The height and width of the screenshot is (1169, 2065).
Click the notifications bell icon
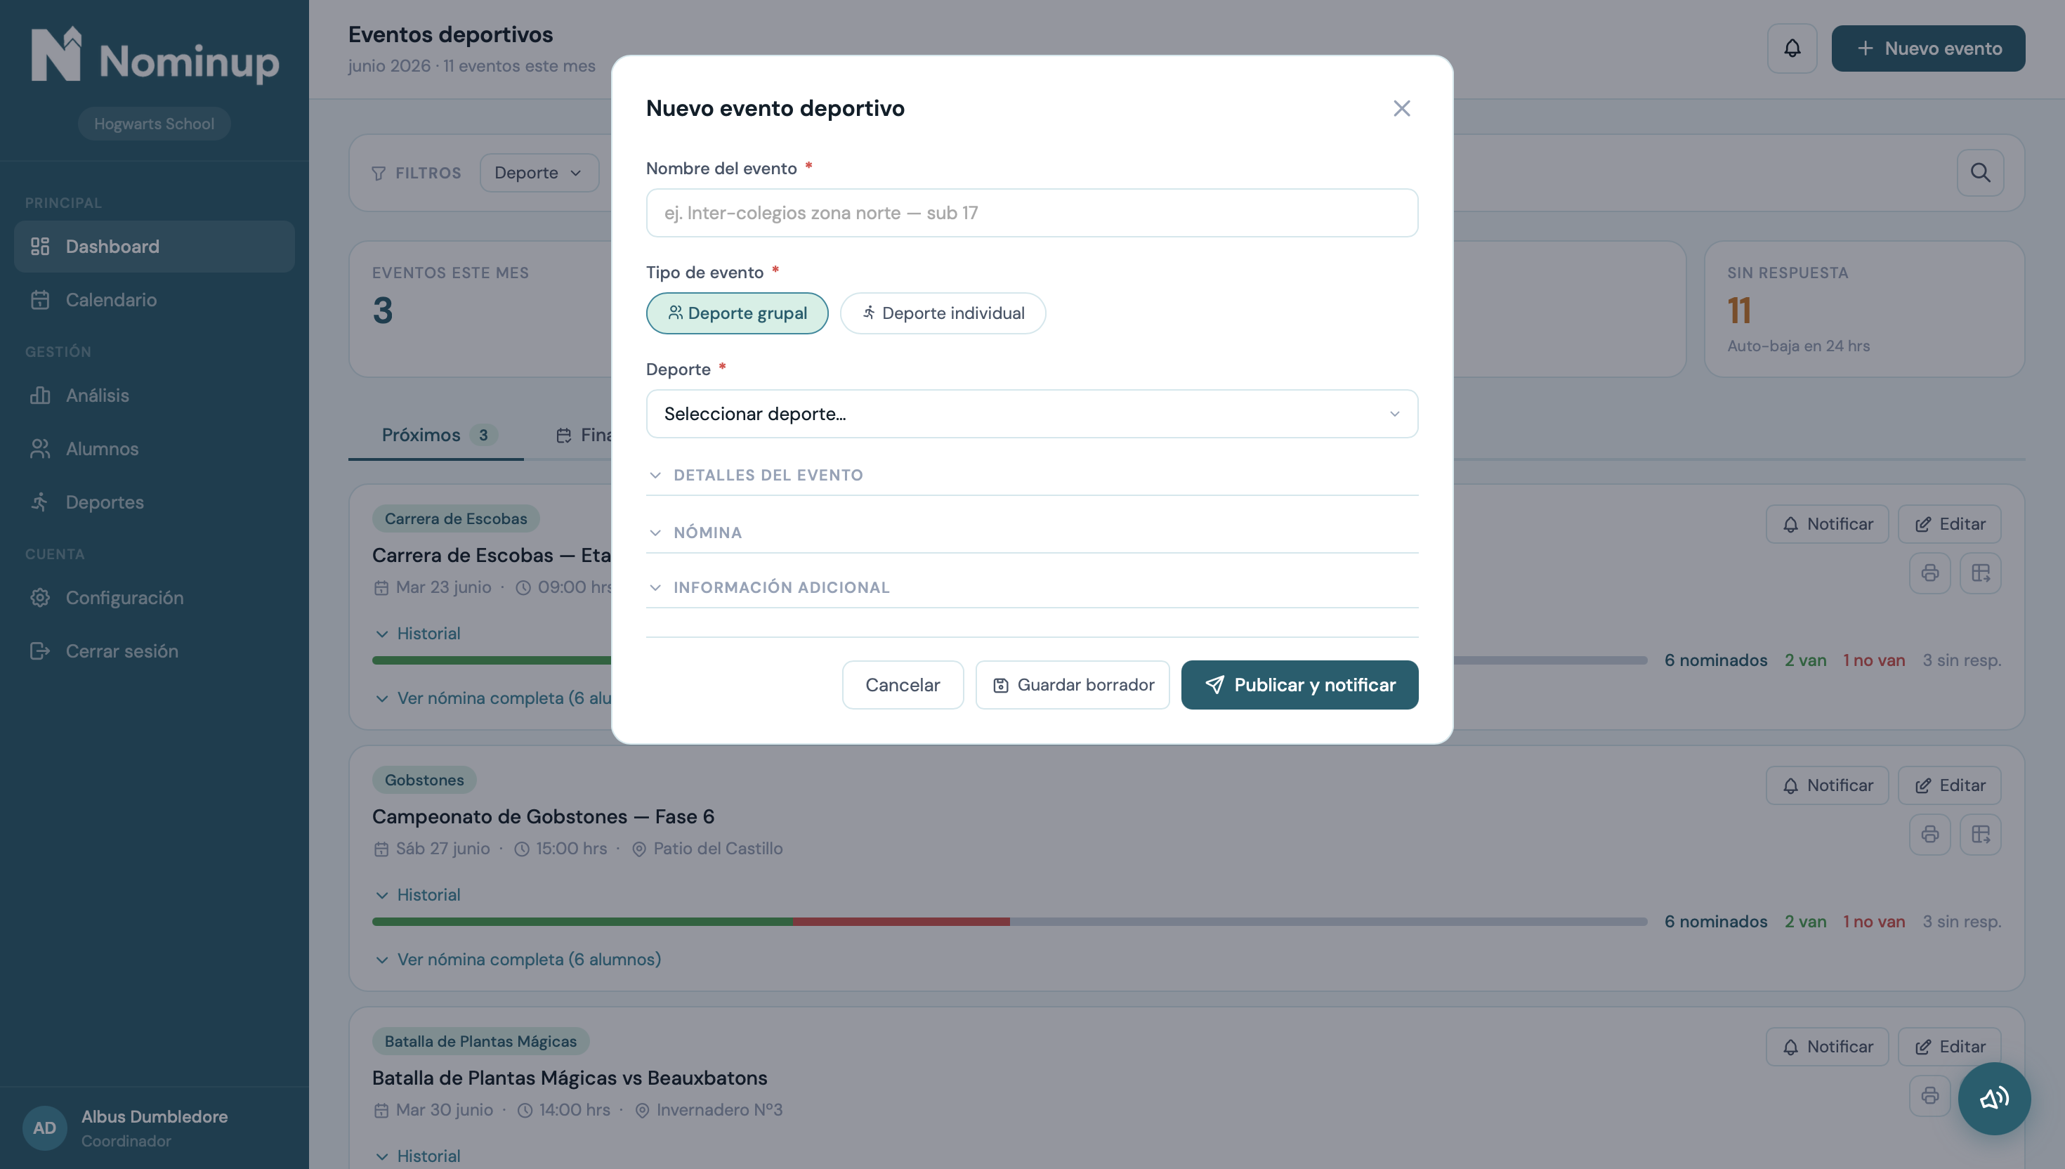1791,48
